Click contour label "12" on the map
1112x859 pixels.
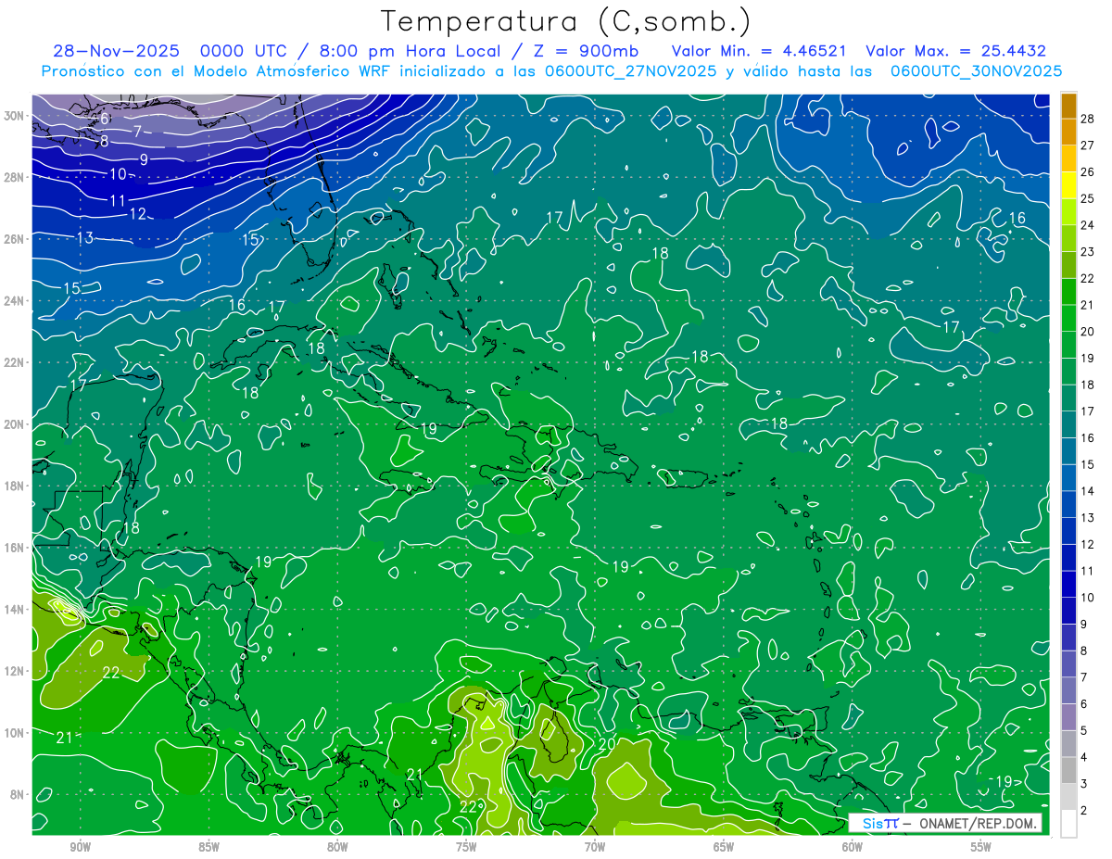(x=138, y=214)
